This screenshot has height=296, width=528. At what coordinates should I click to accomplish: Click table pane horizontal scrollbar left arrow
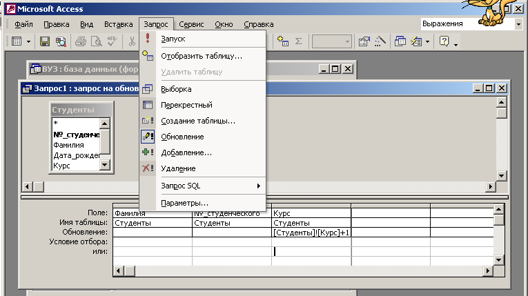point(28,186)
